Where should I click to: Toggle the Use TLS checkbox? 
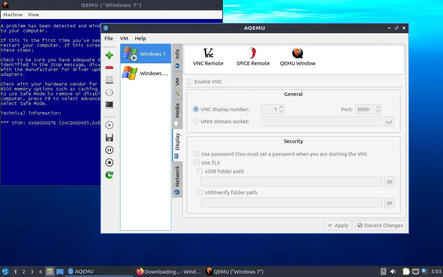click(x=197, y=162)
